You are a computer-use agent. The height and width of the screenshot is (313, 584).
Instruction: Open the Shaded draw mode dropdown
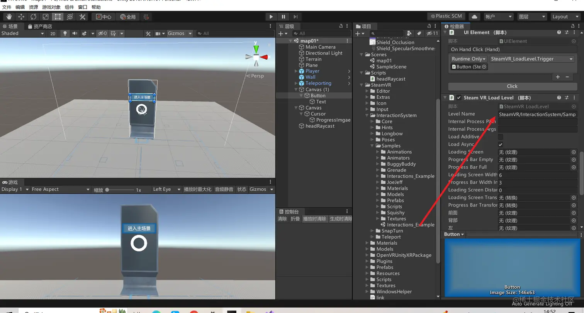point(23,34)
